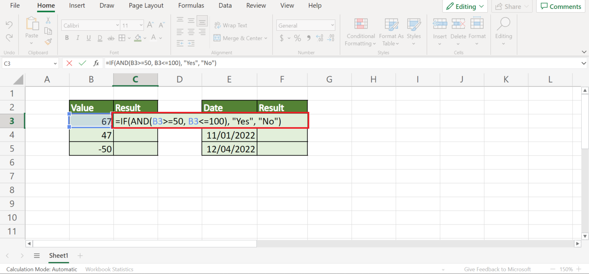Switch to the Formulas ribbon tab
The height and width of the screenshot is (274, 589).
pyautogui.click(x=191, y=5)
